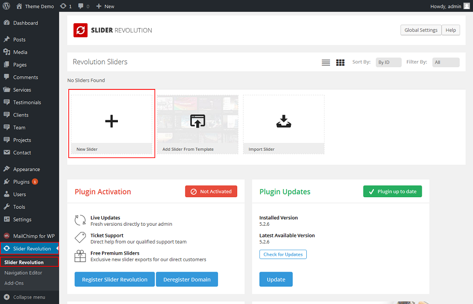Click the Slider Revolution logo icon
473x304 pixels.
[x=80, y=30]
